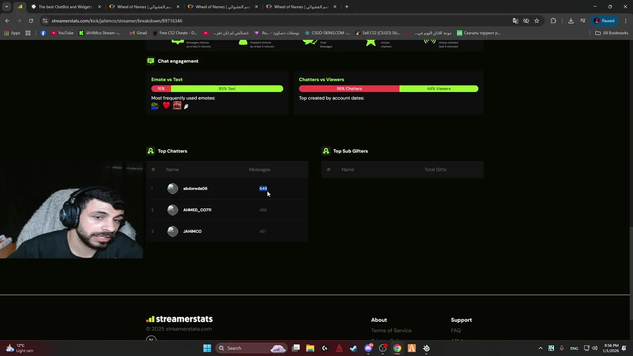Viewport: 633px width, 356px height.
Task: Open the Extensions puzzle icon
Action: coord(553,21)
